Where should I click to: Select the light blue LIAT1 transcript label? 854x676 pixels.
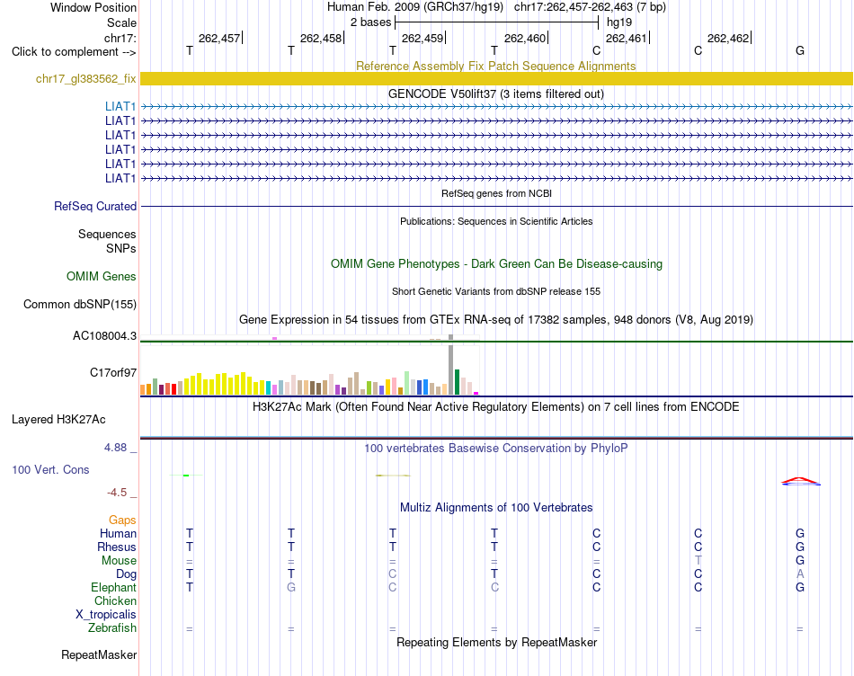120,106
